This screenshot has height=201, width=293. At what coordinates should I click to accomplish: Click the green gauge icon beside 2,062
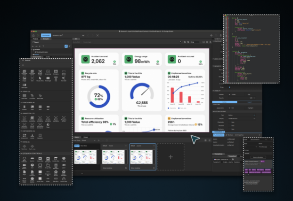click(x=85, y=60)
